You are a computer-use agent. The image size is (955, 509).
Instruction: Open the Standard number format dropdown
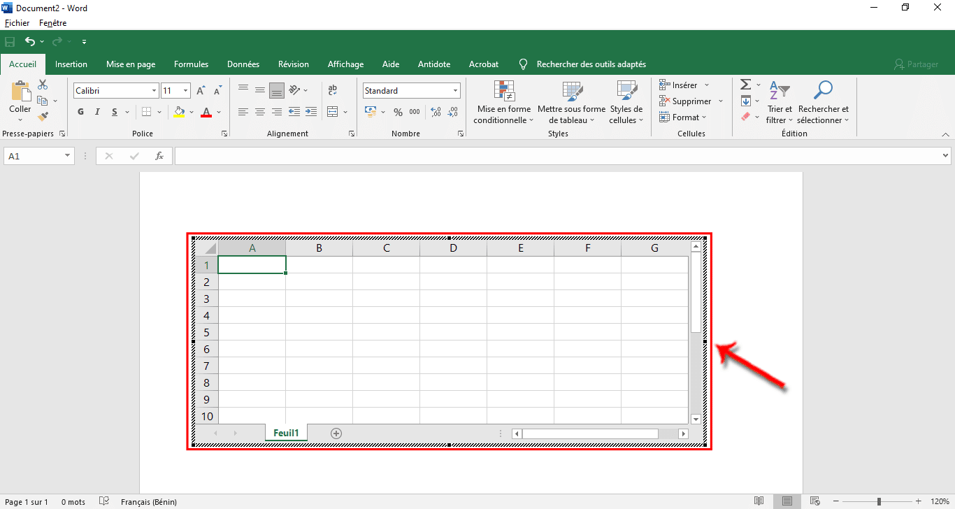(456, 91)
